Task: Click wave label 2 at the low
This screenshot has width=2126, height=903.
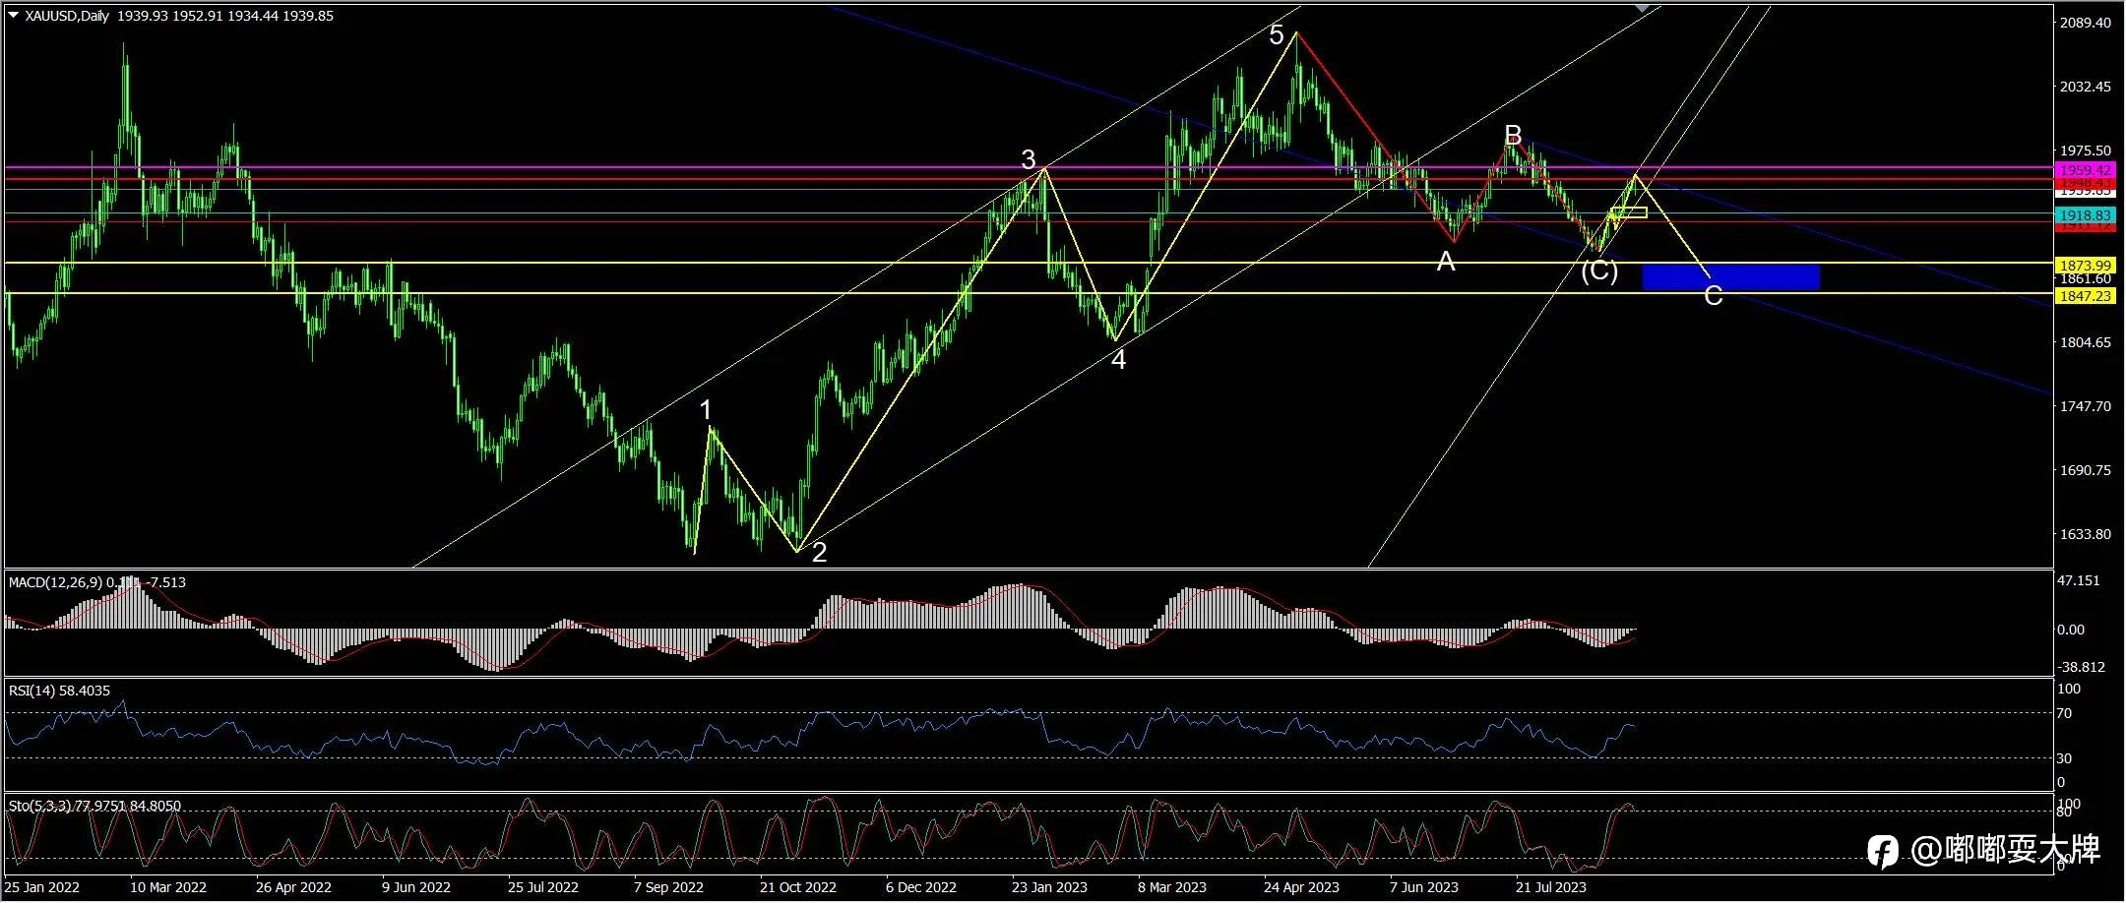Action: pos(819,552)
